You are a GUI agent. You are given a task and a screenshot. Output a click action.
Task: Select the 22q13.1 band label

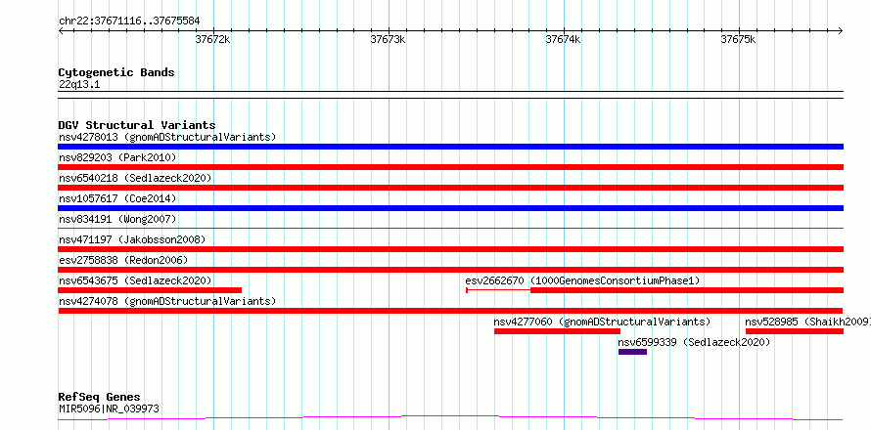pyautogui.click(x=79, y=85)
